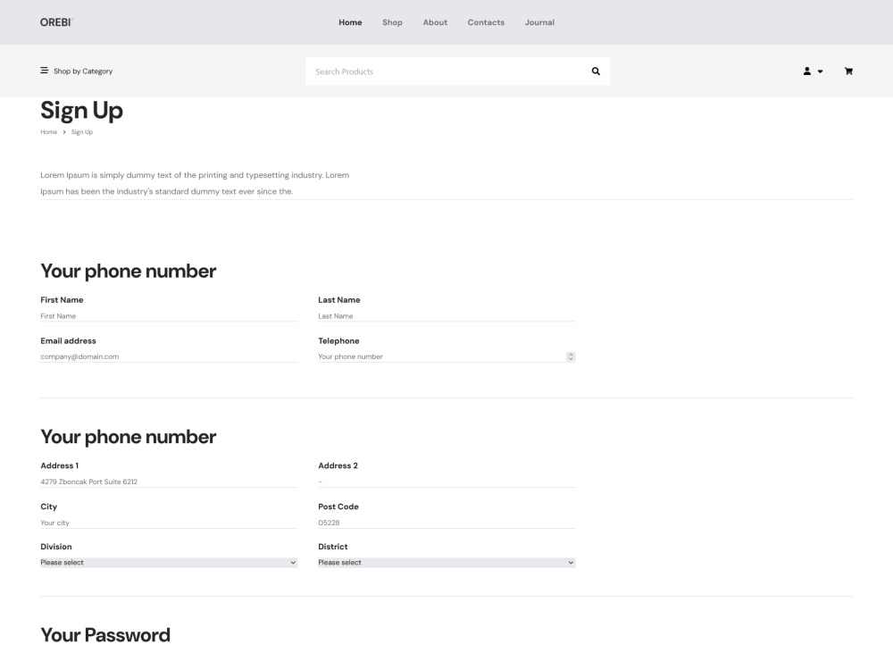
Task: Open the Journal page
Action: [539, 22]
